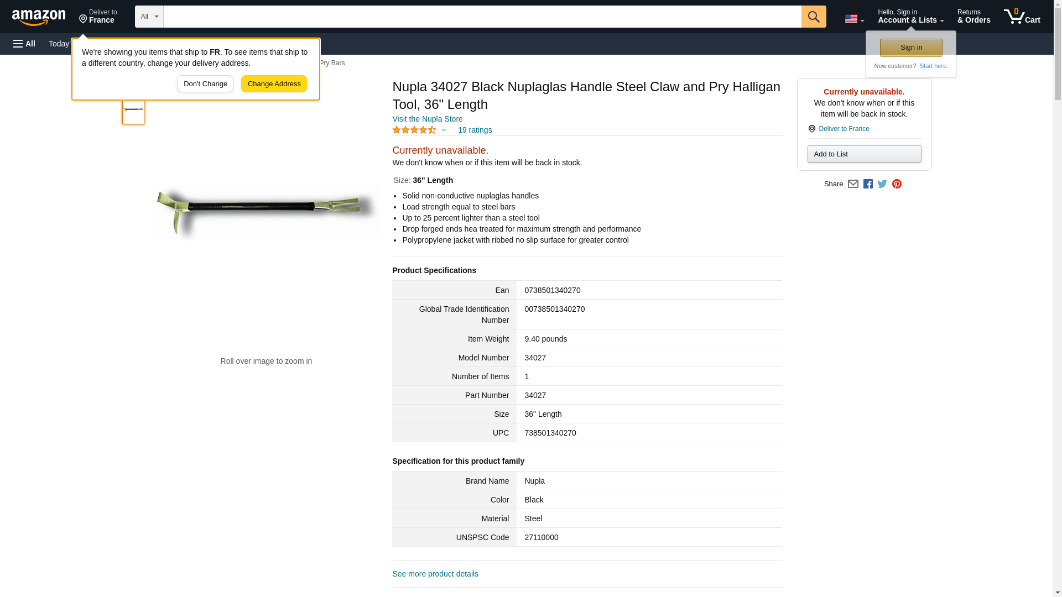
Task: Open Returns & Orders
Action: tap(973, 17)
